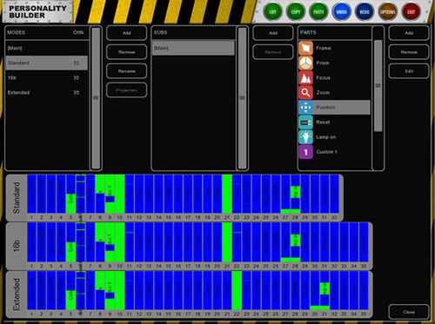Click the green CUT button
Screen dimensions: 435x324
pos(272,12)
